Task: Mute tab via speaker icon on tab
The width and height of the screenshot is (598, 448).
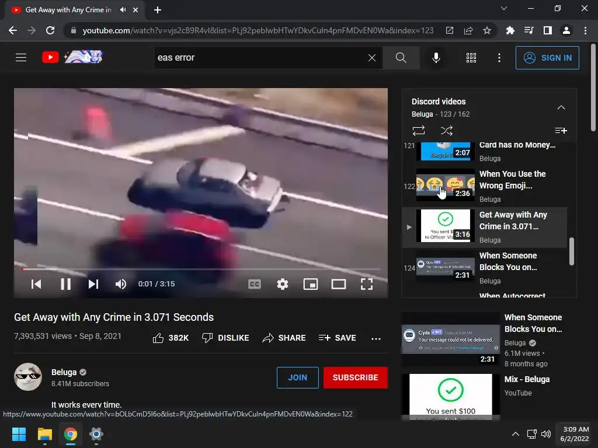Action: coord(123,10)
